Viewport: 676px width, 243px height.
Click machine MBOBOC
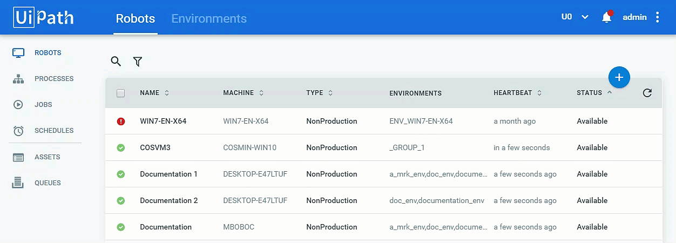click(239, 227)
